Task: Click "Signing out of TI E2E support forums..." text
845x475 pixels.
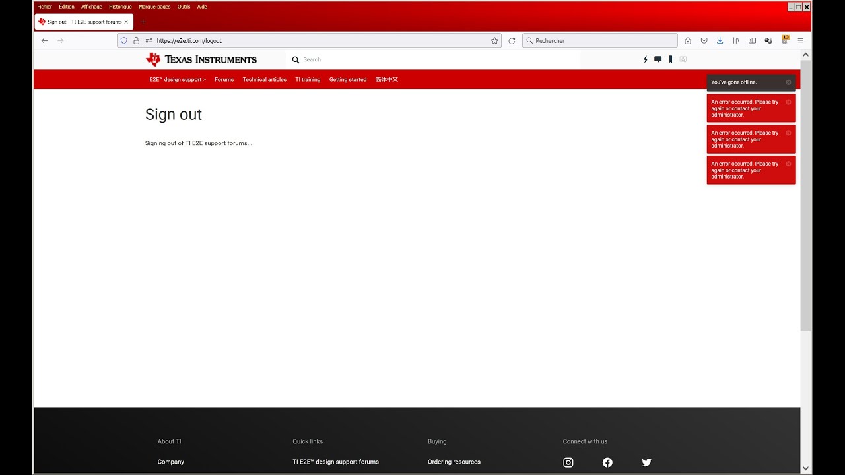Action: pyautogui.click(x=199, y=143)
